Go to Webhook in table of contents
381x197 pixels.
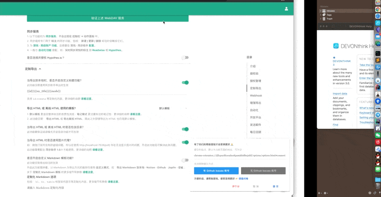coord(256,95)
